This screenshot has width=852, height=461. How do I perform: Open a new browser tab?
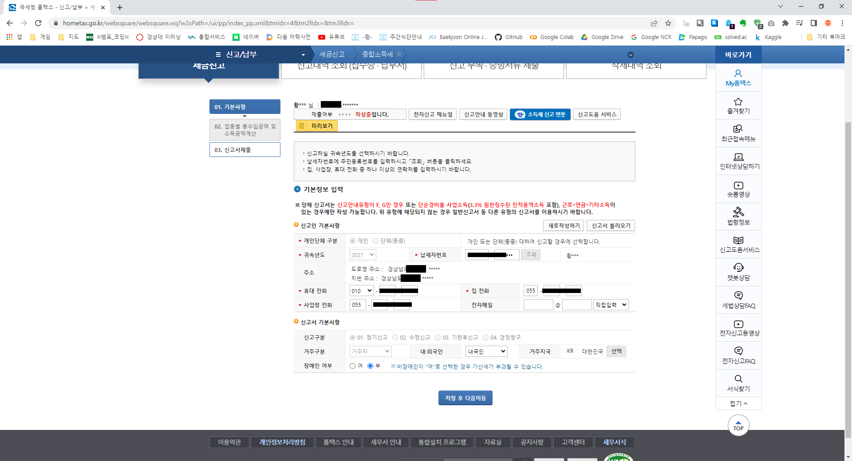pyautogui.click(x=120, y=7)
